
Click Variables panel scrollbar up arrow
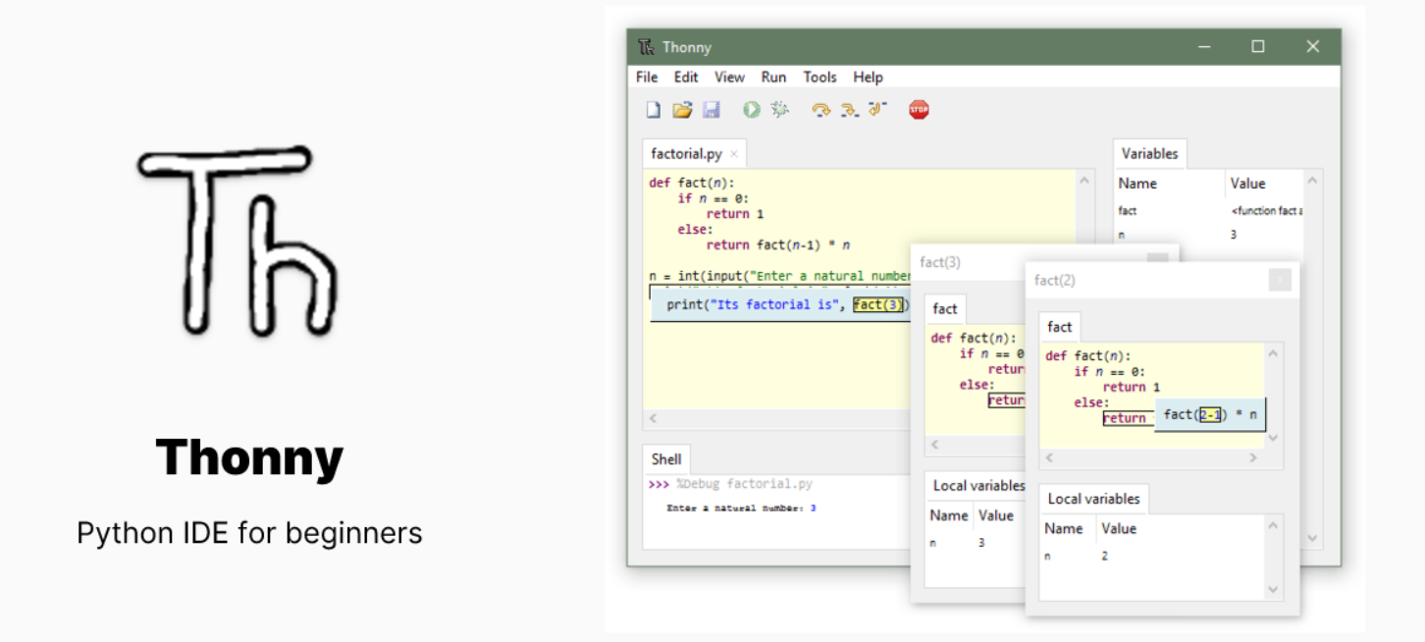[1313, 181]
